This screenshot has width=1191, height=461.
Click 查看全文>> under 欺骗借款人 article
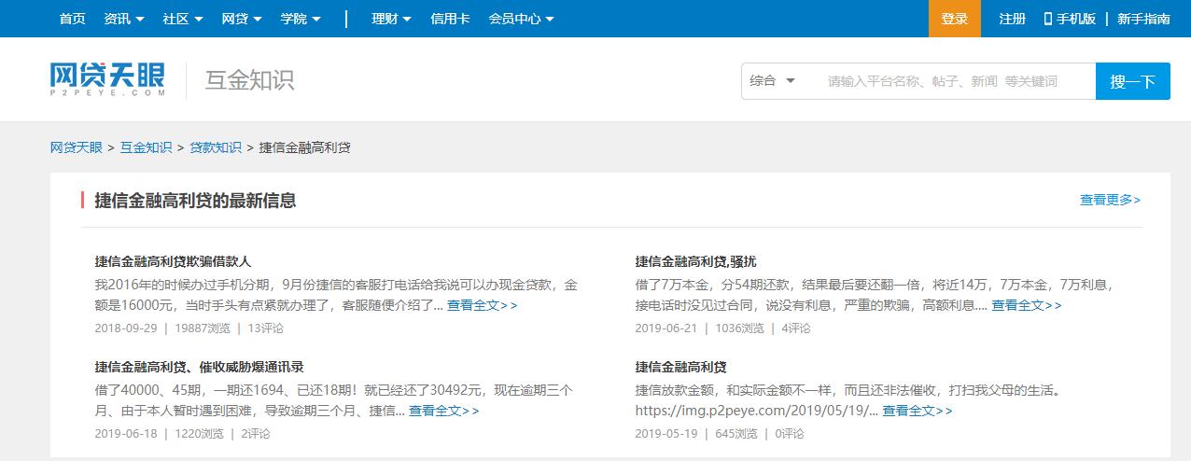482,305
